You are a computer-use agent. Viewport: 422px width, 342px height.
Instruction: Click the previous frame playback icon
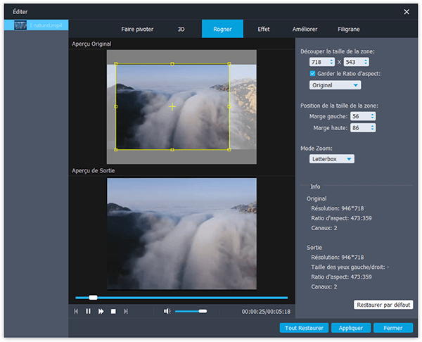click(x=76, y=311)
